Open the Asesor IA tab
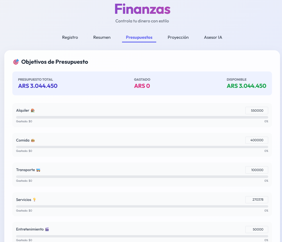Viewport: 282px width, 242px height. coord(213,37)
